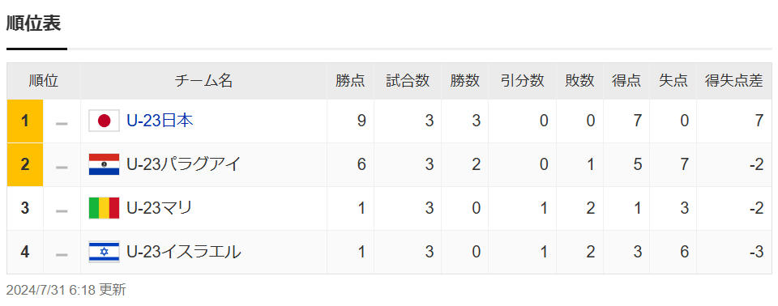
Task: Select the 順位表 heading tab
Action: coord(34,23)
